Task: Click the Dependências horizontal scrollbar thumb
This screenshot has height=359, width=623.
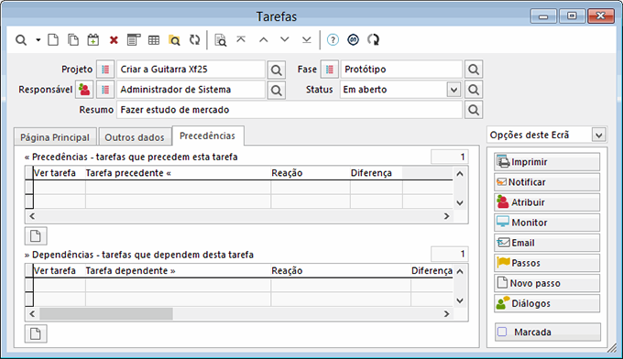Action: click(x=106, y=314)
